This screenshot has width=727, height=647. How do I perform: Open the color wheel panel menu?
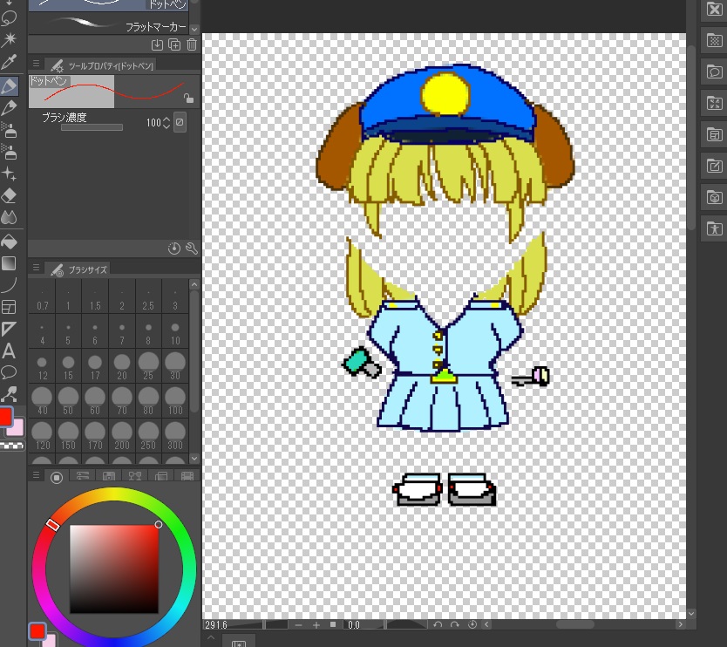click(36, 475)
